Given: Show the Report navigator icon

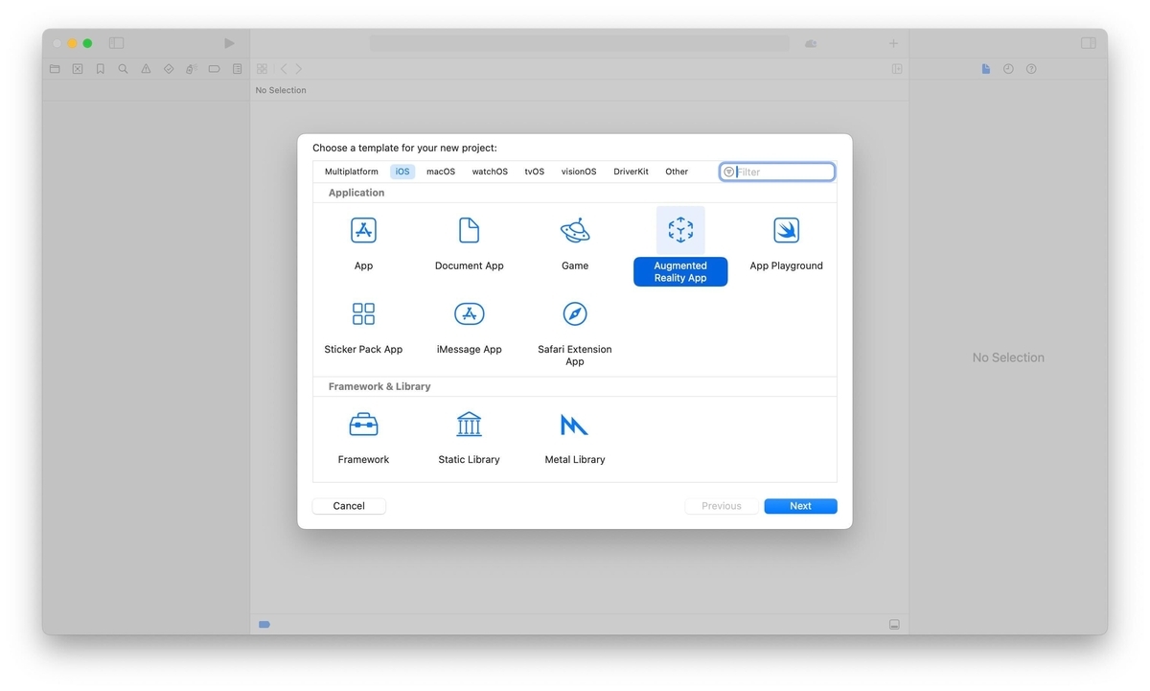Looking at the screenshot, I should tap(237, 69).
